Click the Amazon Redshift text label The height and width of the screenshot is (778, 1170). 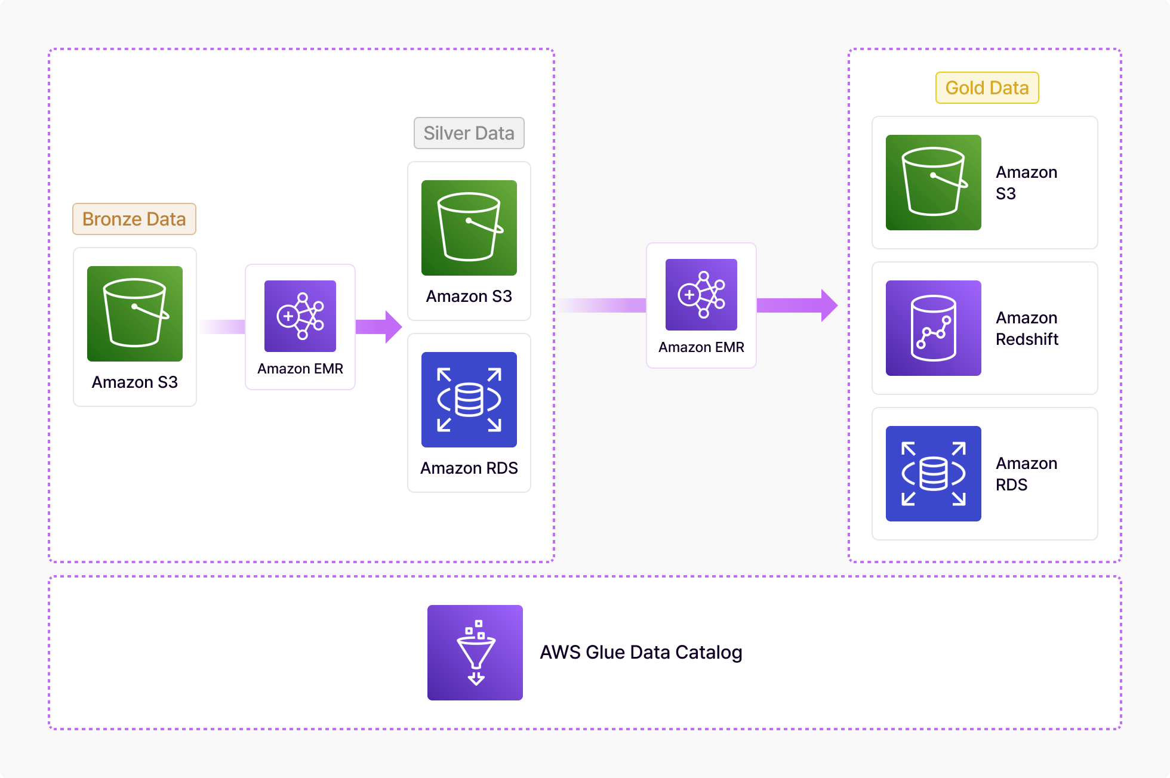[1027, 328]
